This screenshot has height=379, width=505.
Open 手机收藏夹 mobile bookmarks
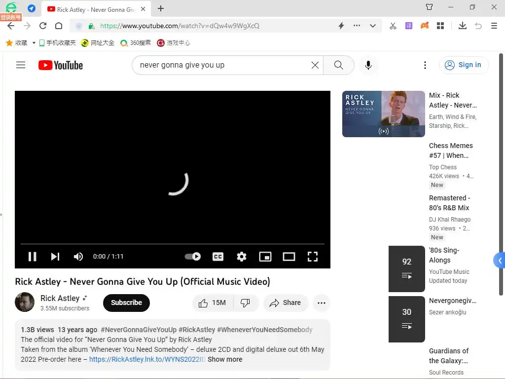tap(58, 43)
